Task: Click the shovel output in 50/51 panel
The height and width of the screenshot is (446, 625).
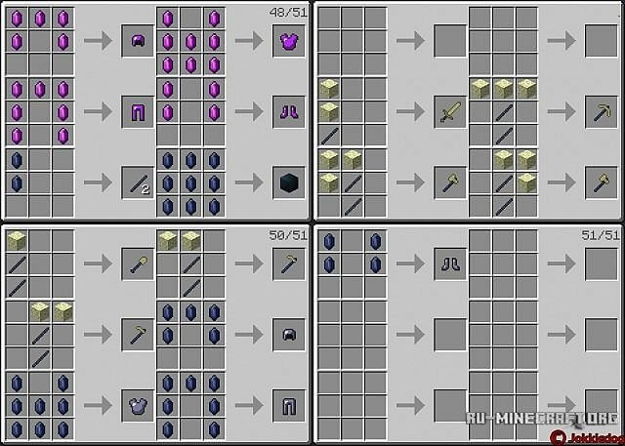Action: (x=138, y=264)
